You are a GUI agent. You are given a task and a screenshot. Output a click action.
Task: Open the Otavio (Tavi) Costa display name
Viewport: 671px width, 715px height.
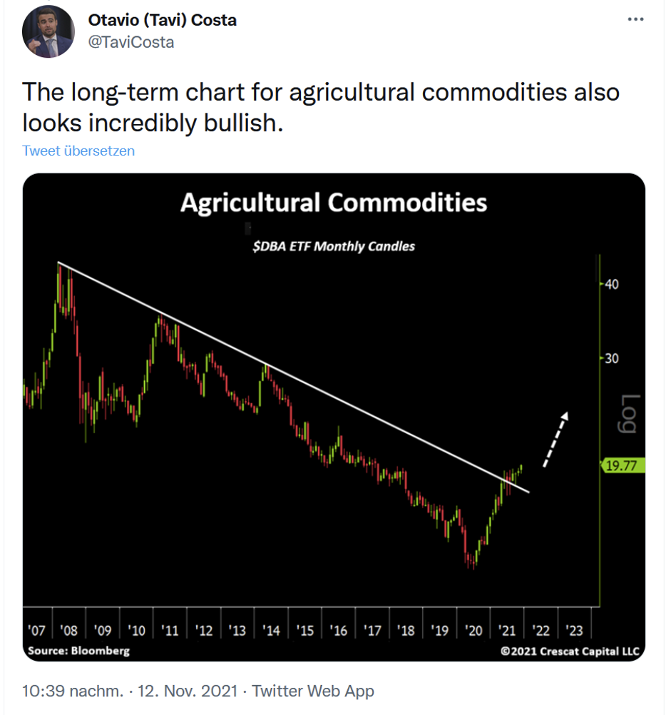tap(162, 20)
